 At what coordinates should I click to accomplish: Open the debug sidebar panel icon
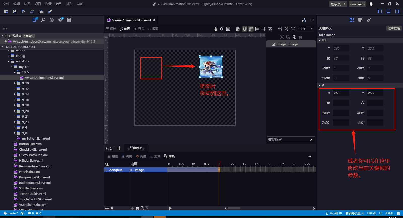(52, 20)
